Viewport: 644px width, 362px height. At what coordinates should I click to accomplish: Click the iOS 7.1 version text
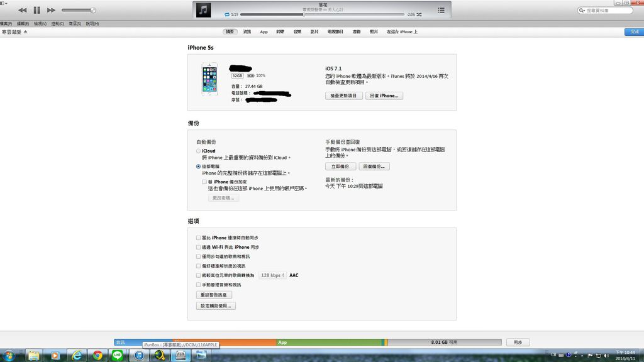pyautogui.click(x=333, y=69)
